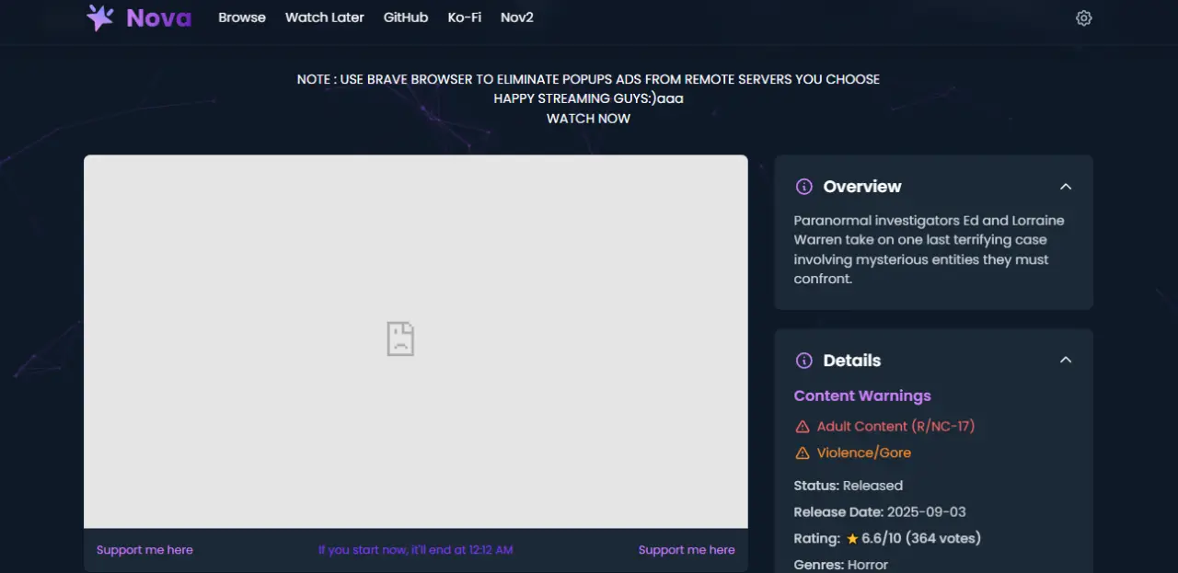Open the Ko-Fi nav link
Viewport: 1178px width, 573px height.
(465, 17)
